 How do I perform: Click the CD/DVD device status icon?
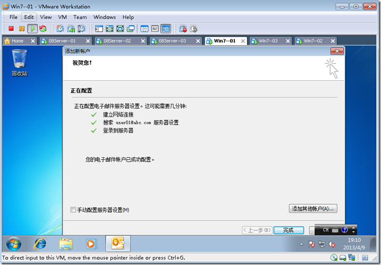(x=334, y=258)
